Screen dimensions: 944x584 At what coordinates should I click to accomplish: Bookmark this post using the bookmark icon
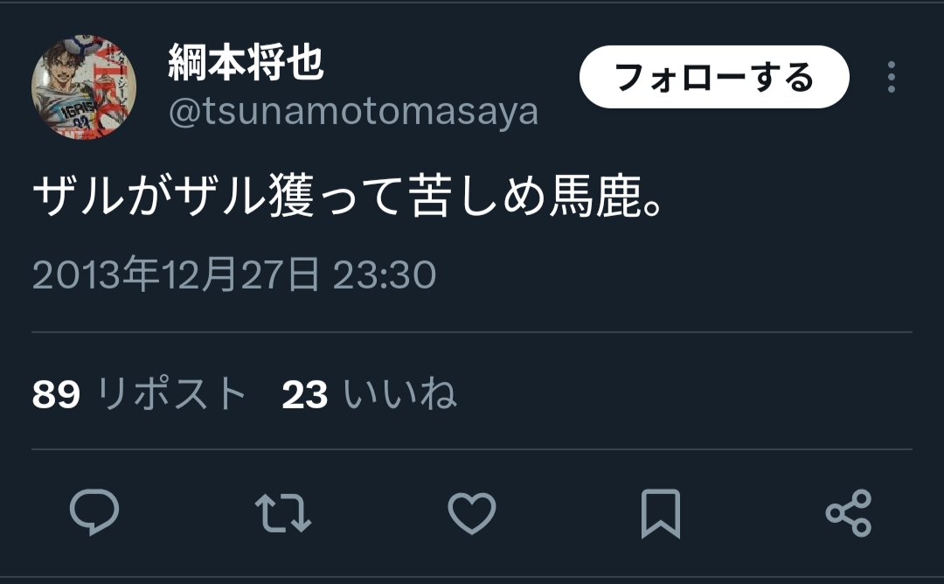[661, 513]
